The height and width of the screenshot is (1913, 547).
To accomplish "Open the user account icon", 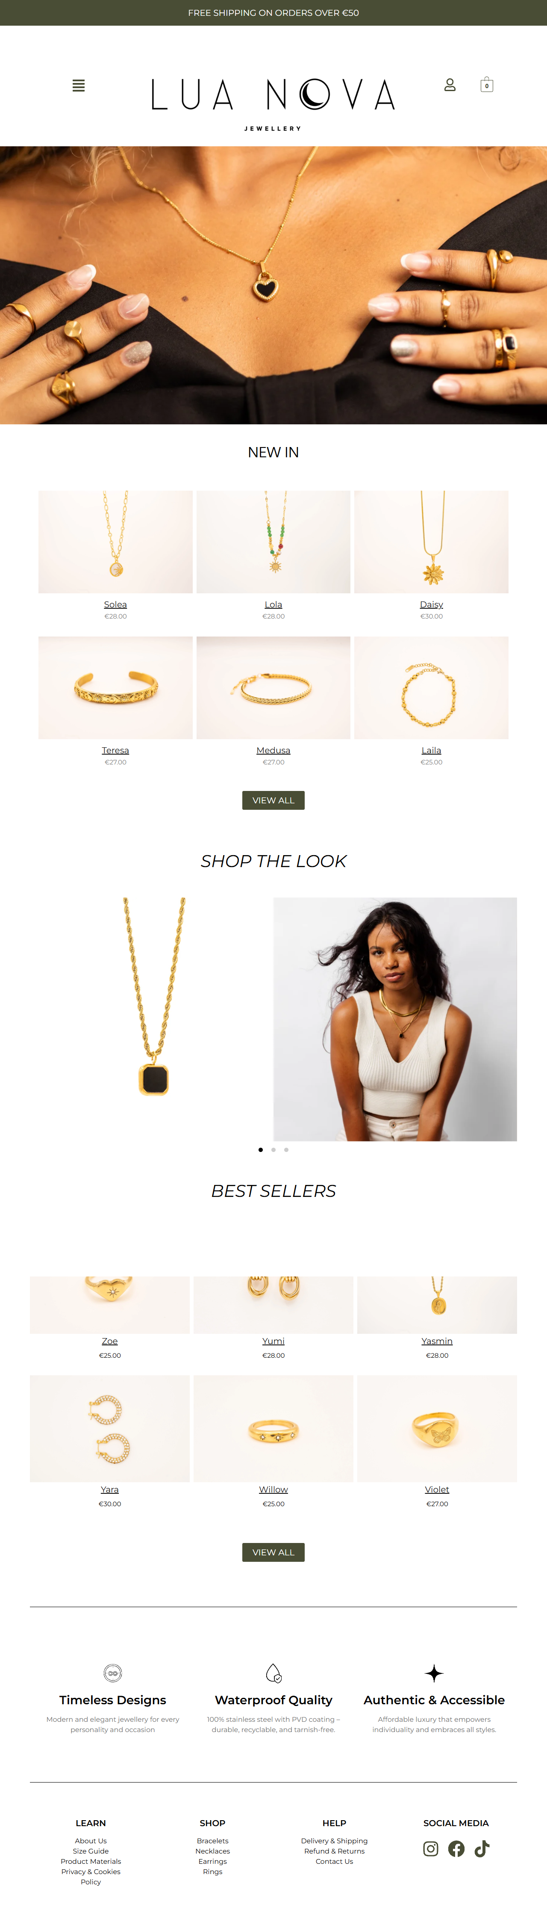I will click(450, 85).
